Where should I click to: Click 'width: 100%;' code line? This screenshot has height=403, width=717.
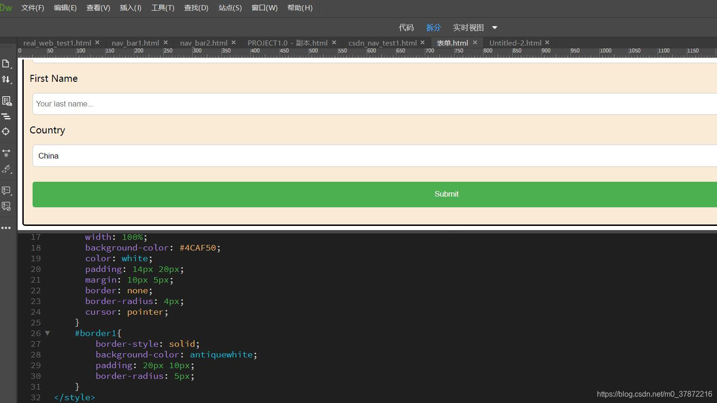(116, 237)
